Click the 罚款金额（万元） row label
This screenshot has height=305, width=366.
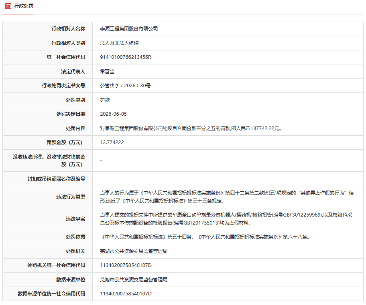65,142
